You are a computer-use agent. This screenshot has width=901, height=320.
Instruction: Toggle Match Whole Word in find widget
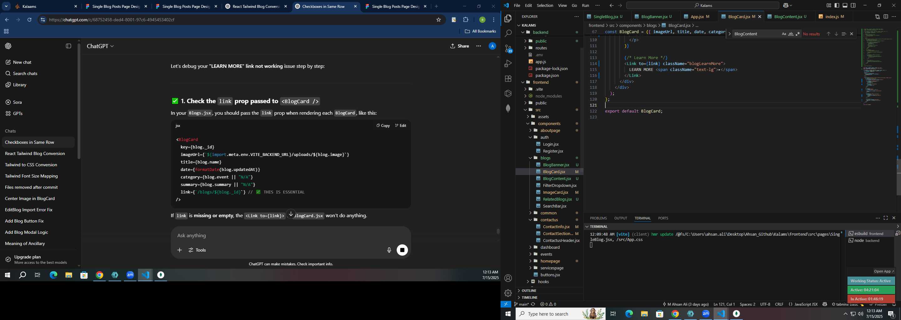[x=791, y=34]
